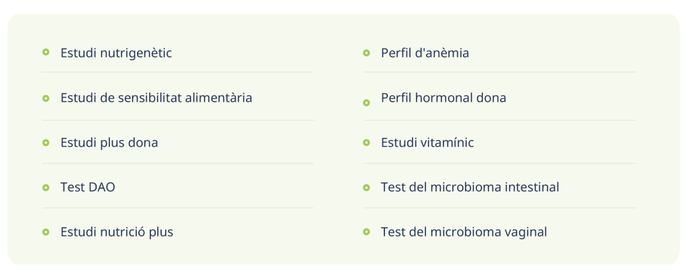Click the green bullet beside Estudi plus dona

click(46, 143)
